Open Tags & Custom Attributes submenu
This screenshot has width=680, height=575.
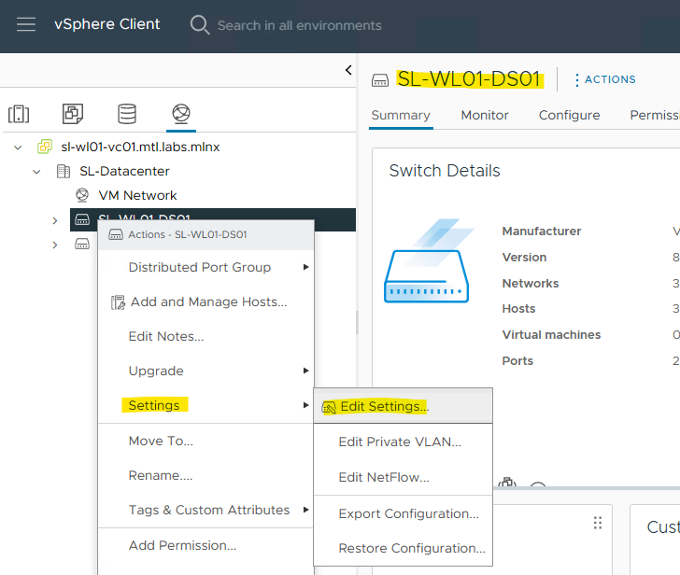(x=205, y=511)
